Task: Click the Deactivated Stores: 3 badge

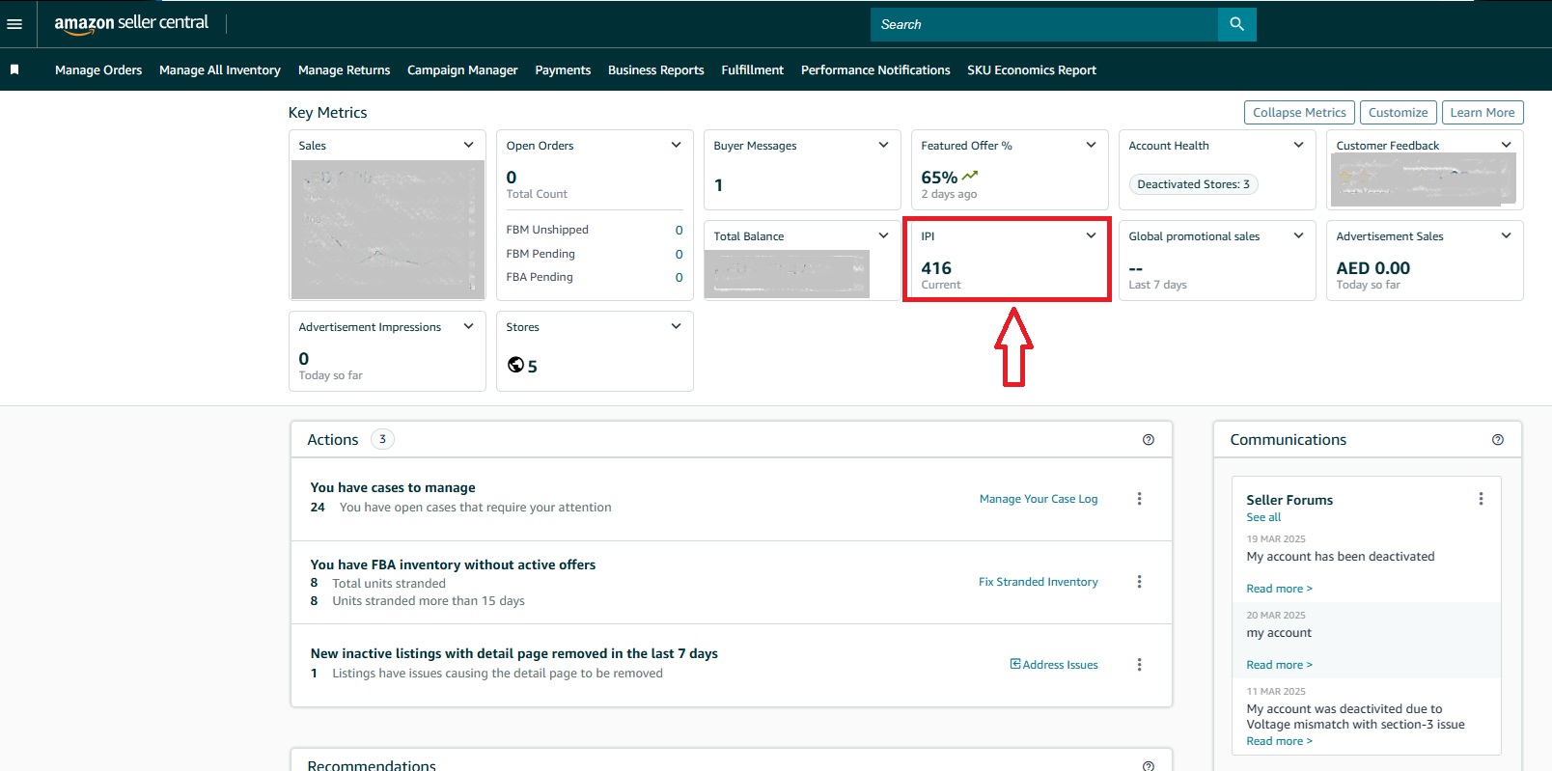Action: (x=1193, y=184)
